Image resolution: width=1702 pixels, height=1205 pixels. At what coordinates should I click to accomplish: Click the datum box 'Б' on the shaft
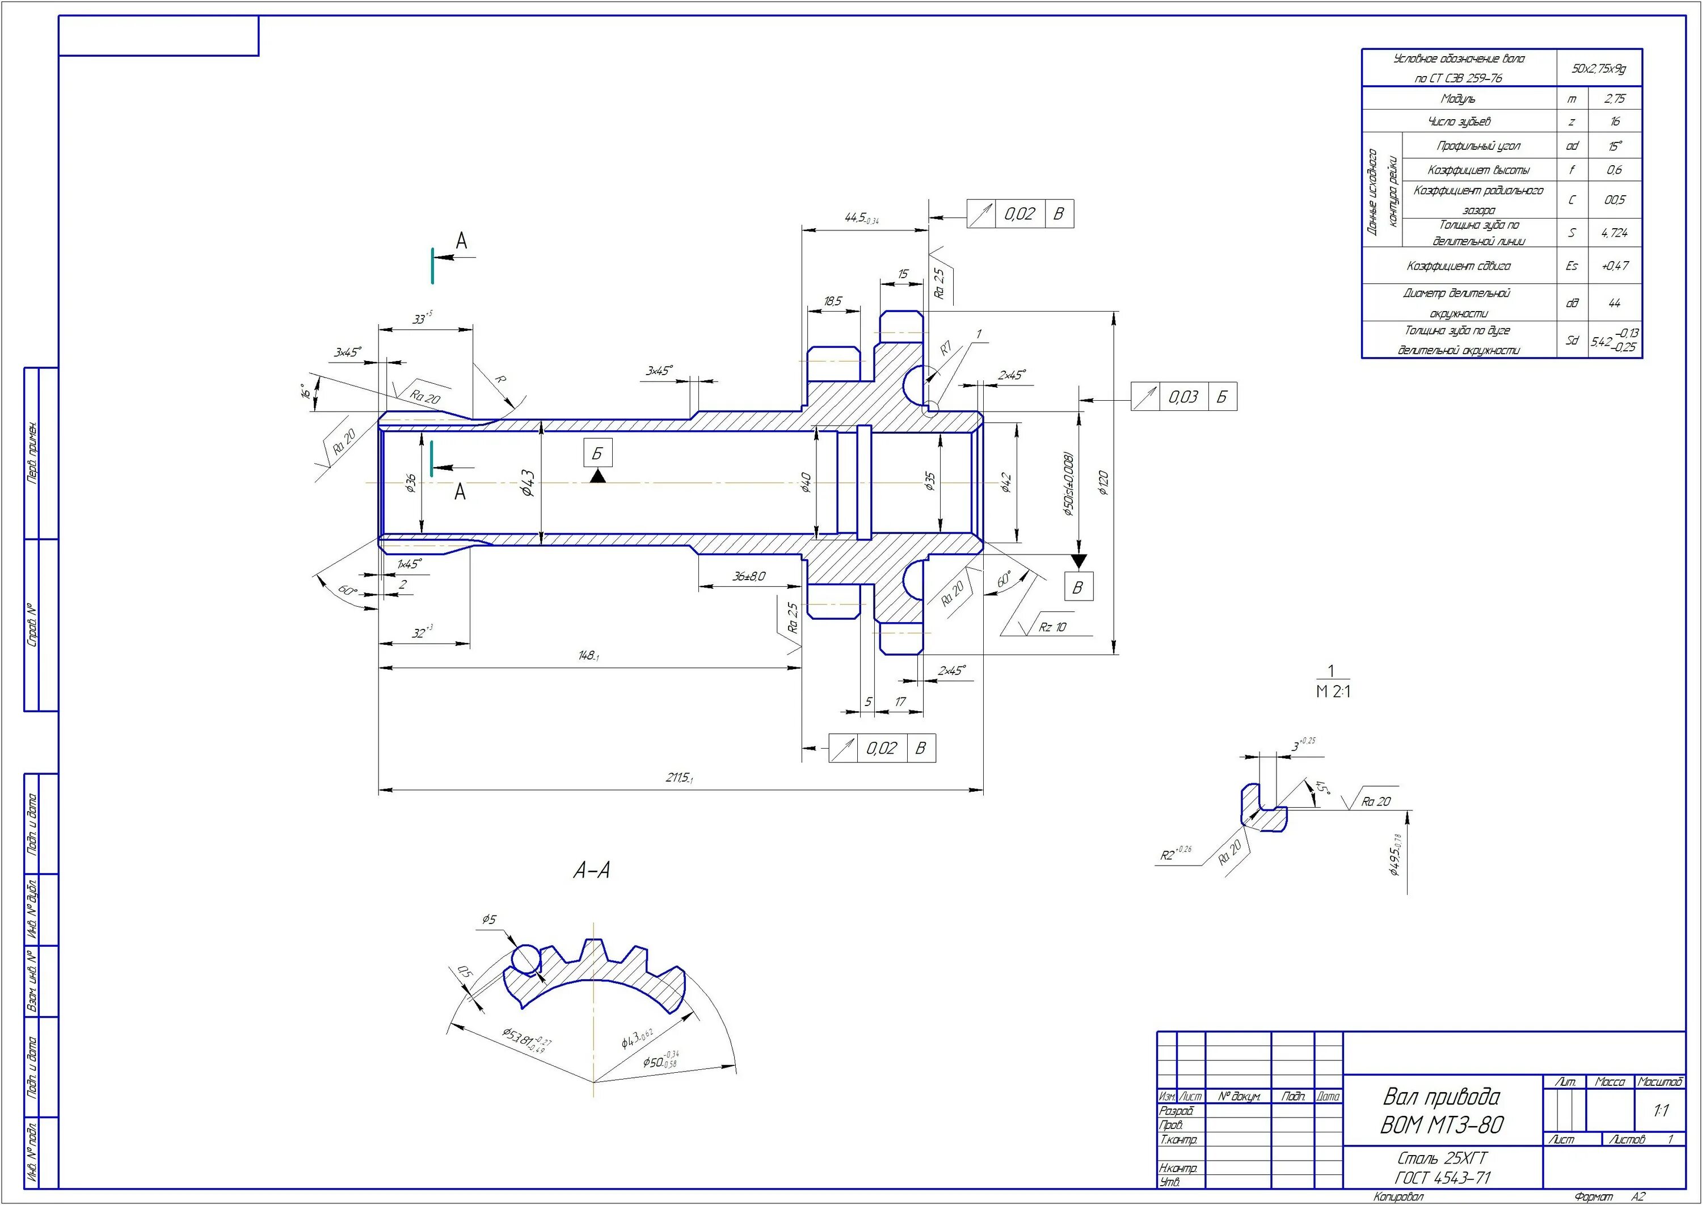598,454
